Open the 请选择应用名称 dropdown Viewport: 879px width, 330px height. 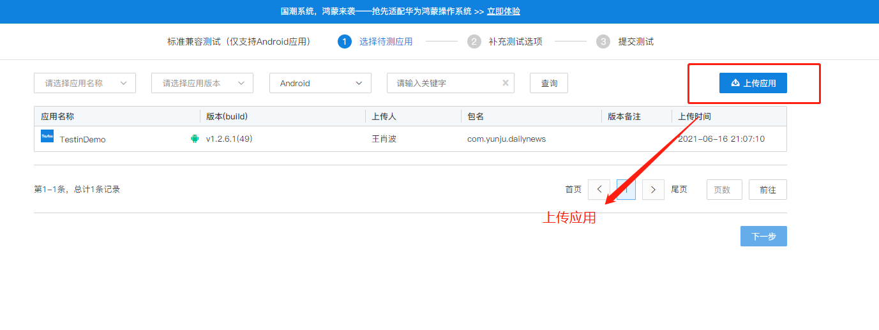point(85,83)
